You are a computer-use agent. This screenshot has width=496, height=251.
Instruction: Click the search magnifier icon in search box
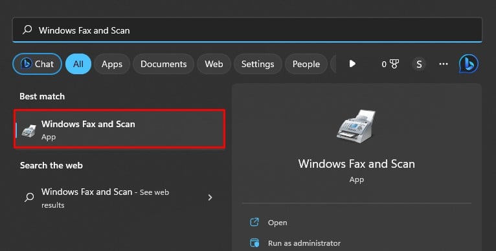[28, 30]
